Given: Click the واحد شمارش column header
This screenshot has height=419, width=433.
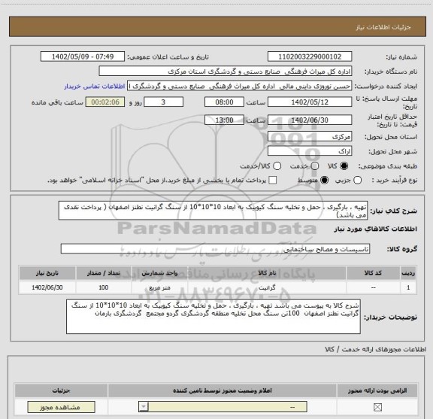Looking at the screenshot, I should [x=159, y=273].
